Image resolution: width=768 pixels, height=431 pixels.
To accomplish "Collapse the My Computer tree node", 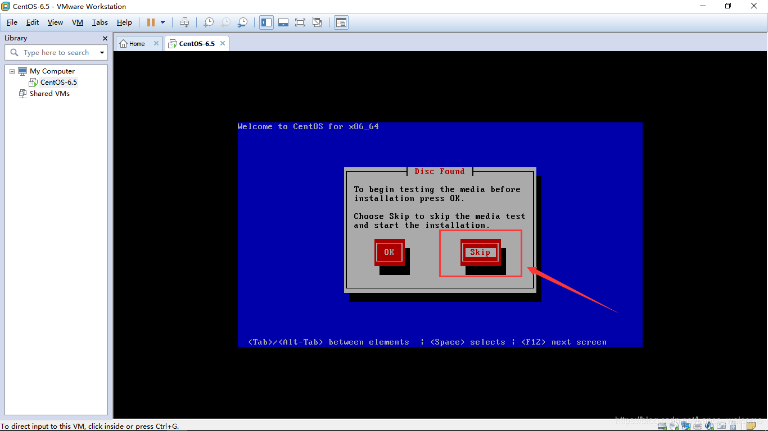I will pos(12,71).
